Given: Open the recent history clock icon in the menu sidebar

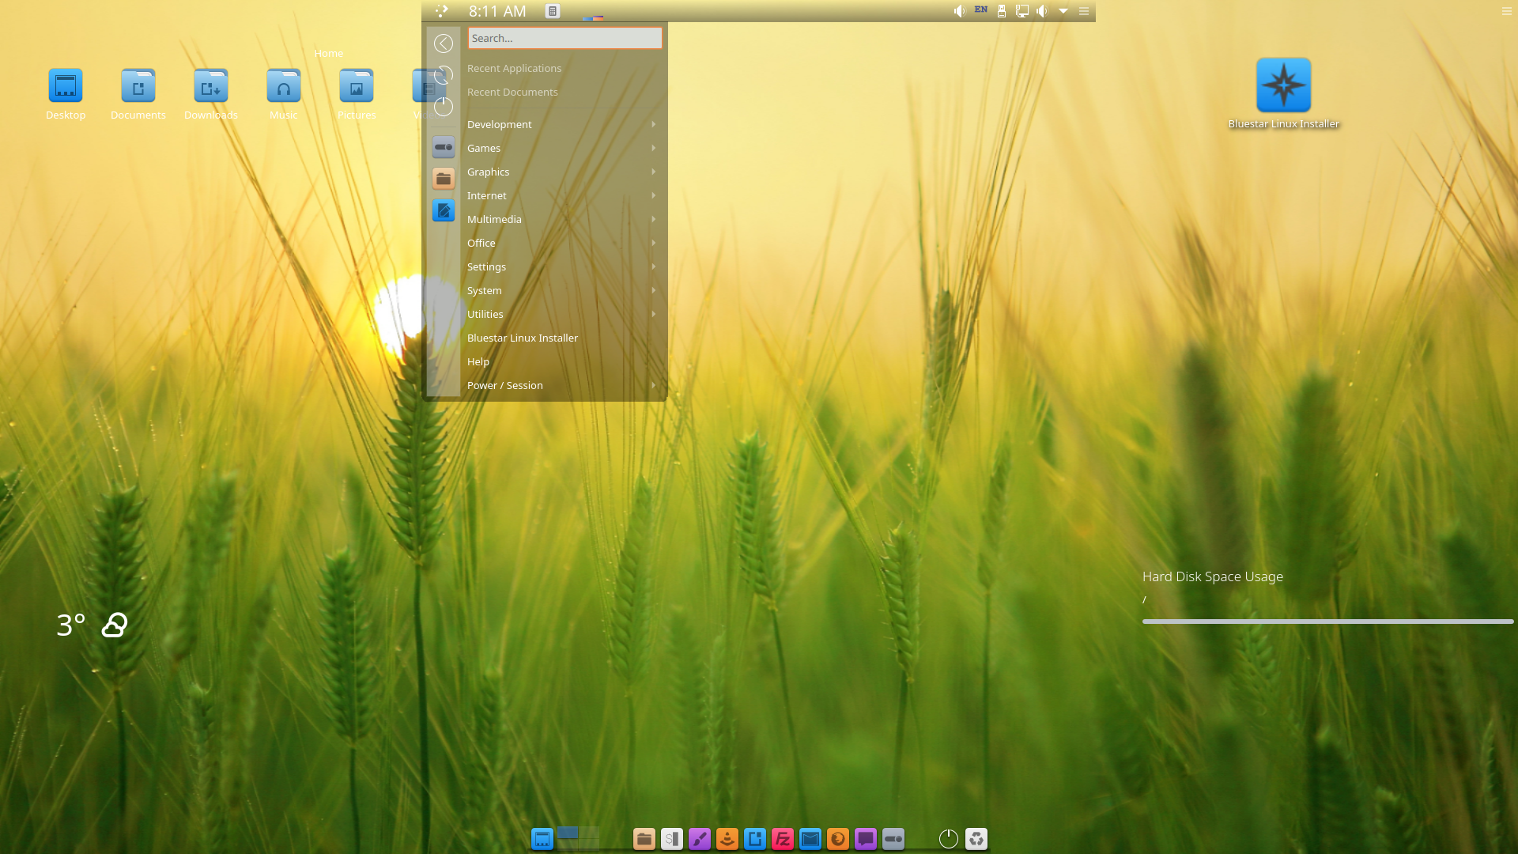Looking at the screenshot, I should pos(444,75).
